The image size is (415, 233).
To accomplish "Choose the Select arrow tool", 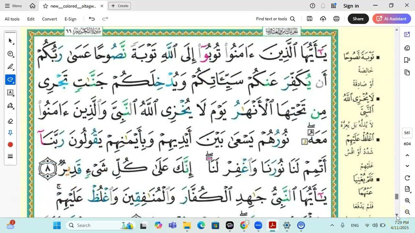I will pyautogui.click(x=10, y=41).
